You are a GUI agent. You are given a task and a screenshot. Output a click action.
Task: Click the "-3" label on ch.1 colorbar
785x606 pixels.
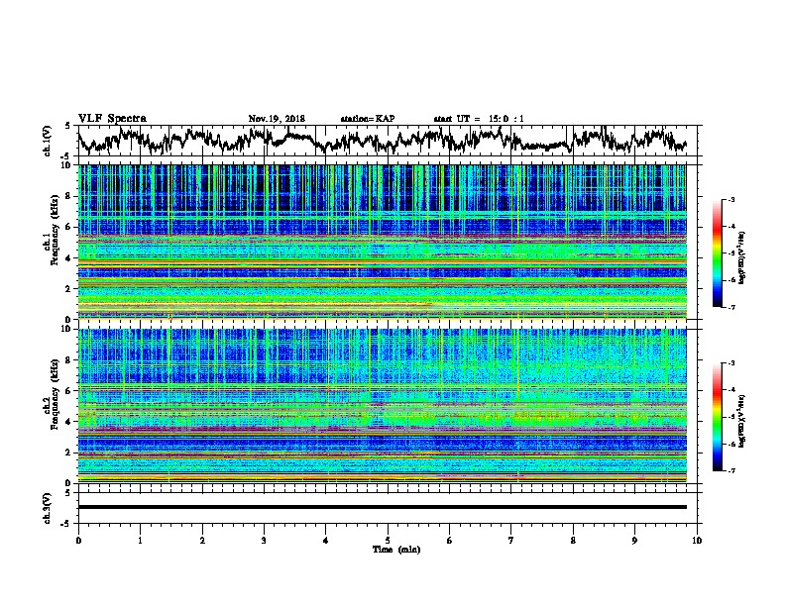coord(731,200)
